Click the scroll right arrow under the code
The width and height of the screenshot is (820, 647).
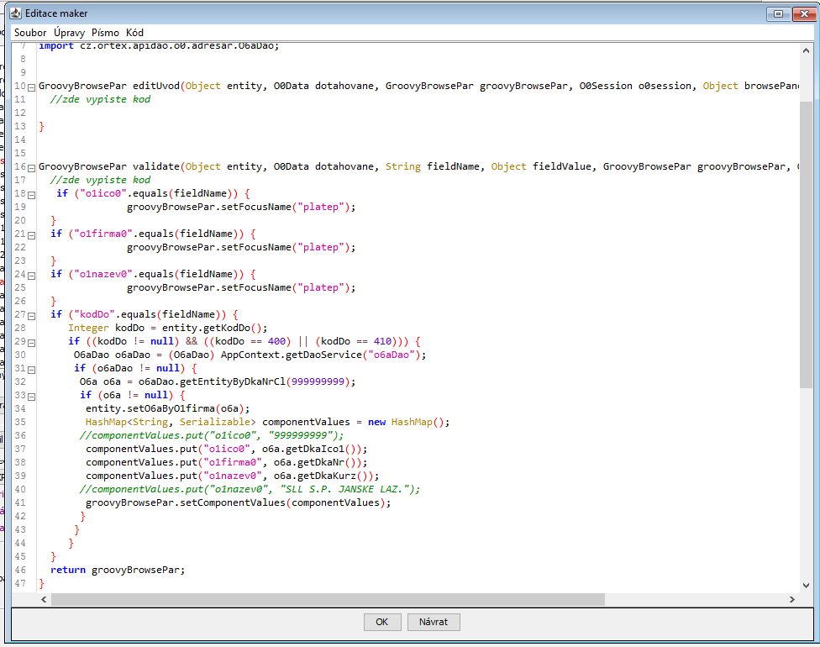(x=792, y=600)
